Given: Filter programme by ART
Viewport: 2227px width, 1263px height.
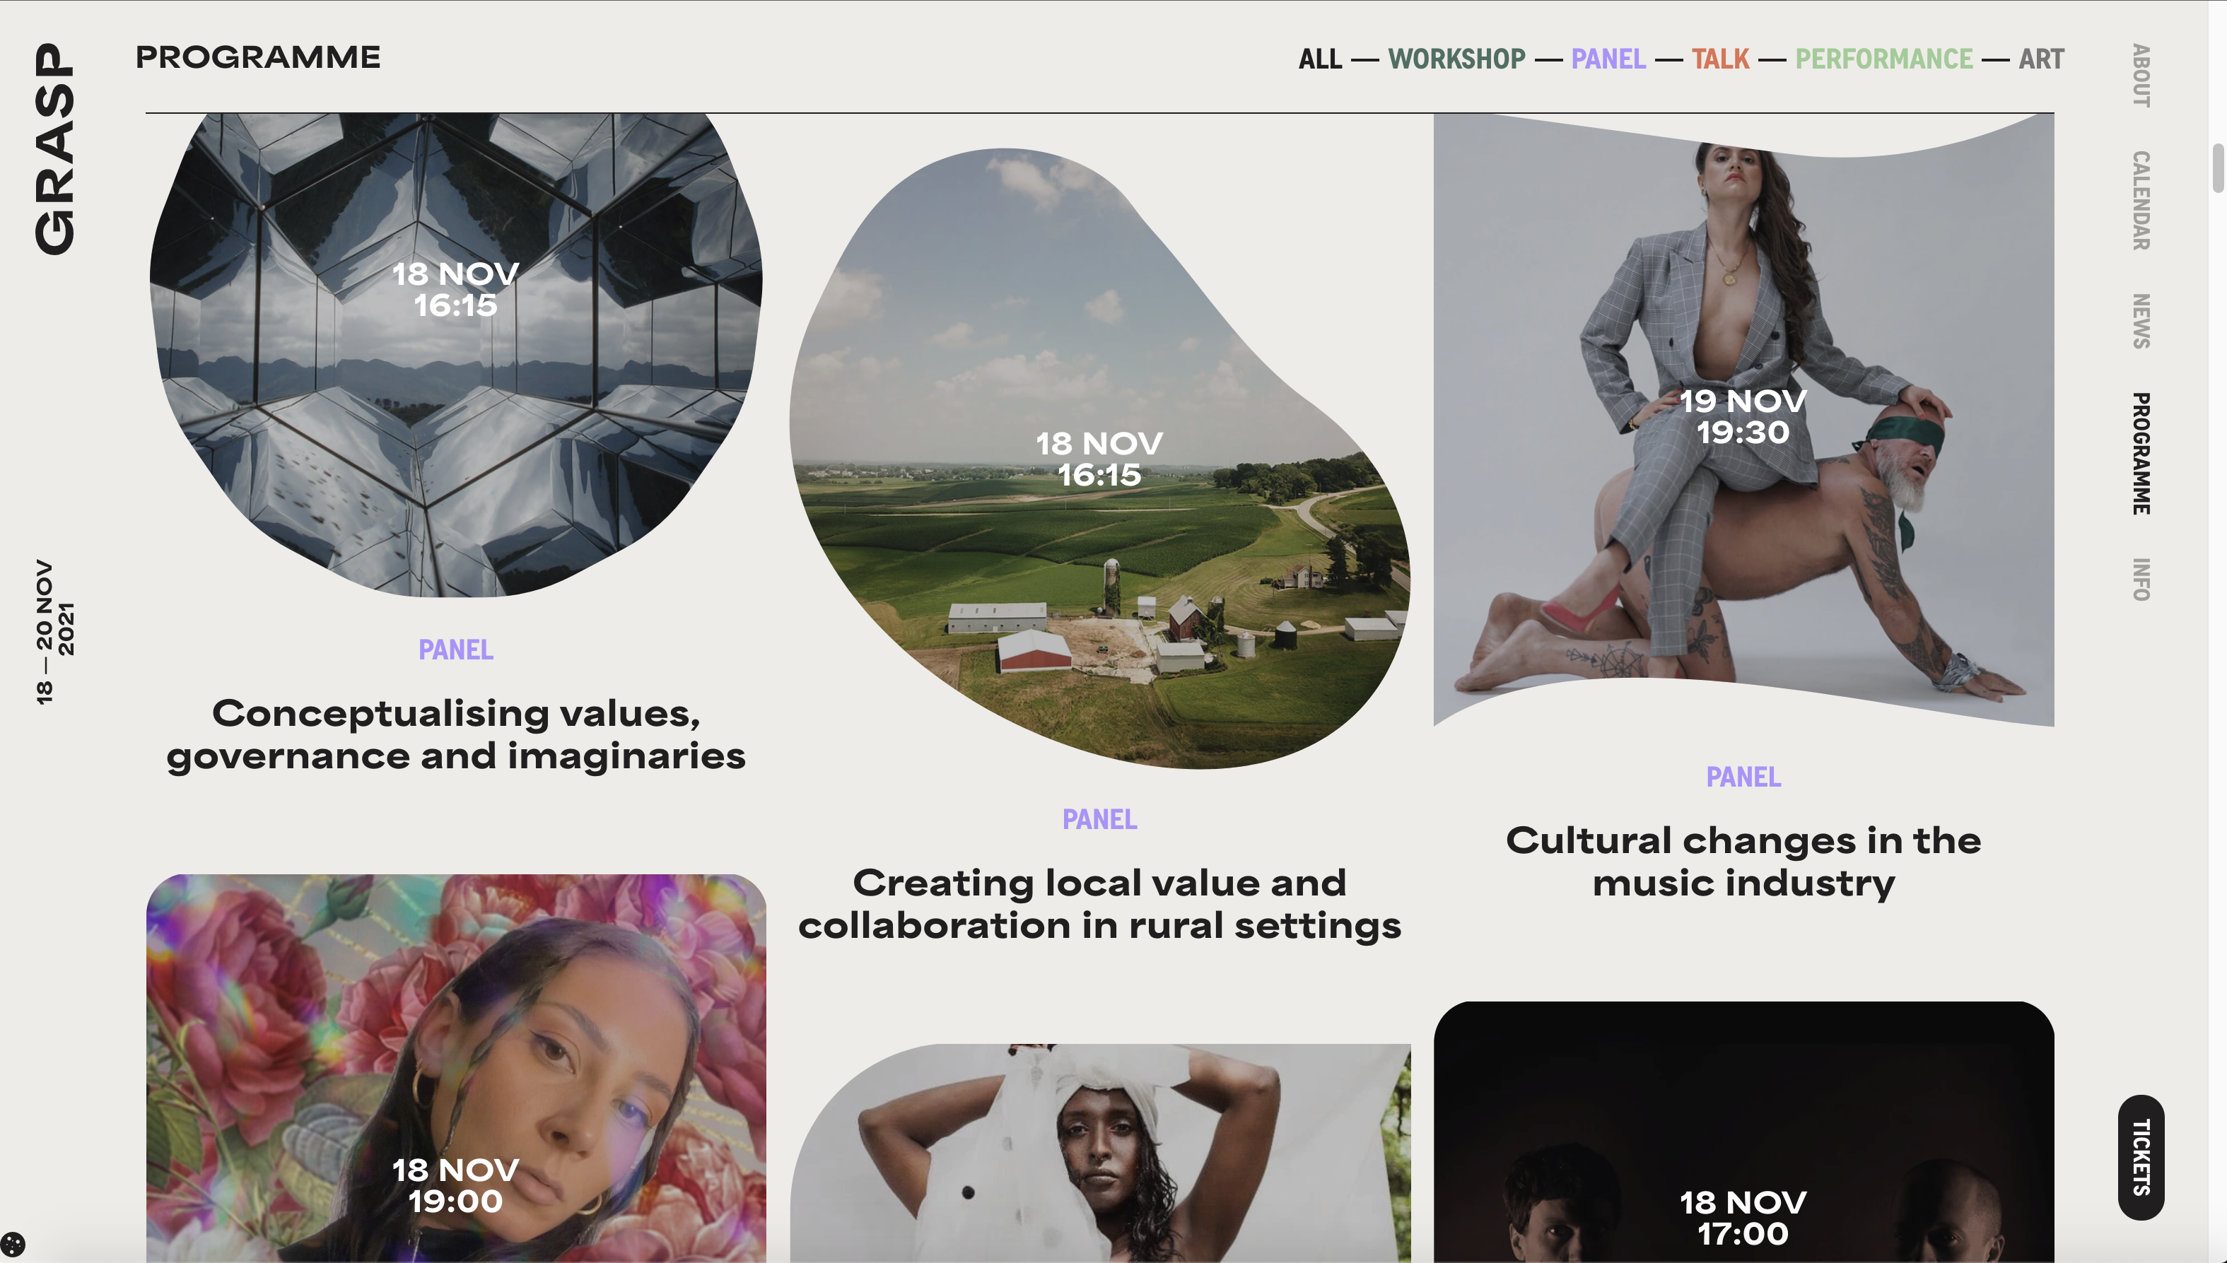Looking at the screenshot, I should point(2041,59).
